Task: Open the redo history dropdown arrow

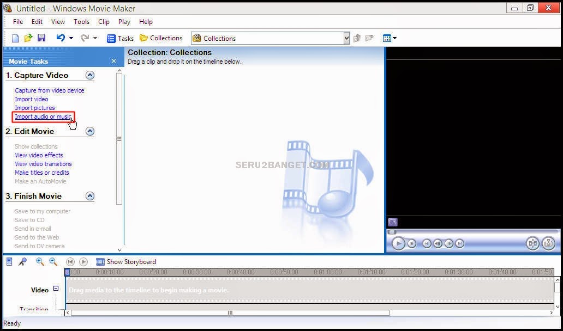Action: (95, 38)
